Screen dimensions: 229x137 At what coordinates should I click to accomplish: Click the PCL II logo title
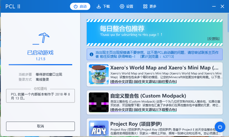click(x=13, y=6)
